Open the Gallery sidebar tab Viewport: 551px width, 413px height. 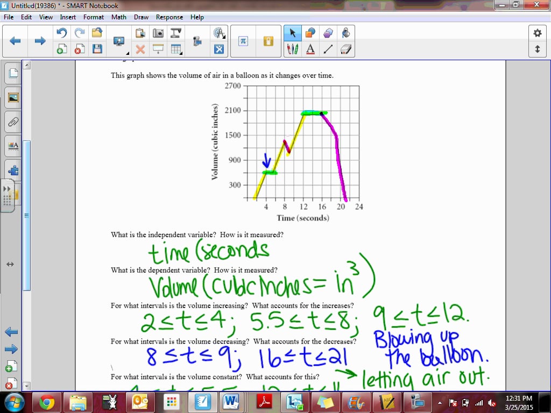click(13, 97)
